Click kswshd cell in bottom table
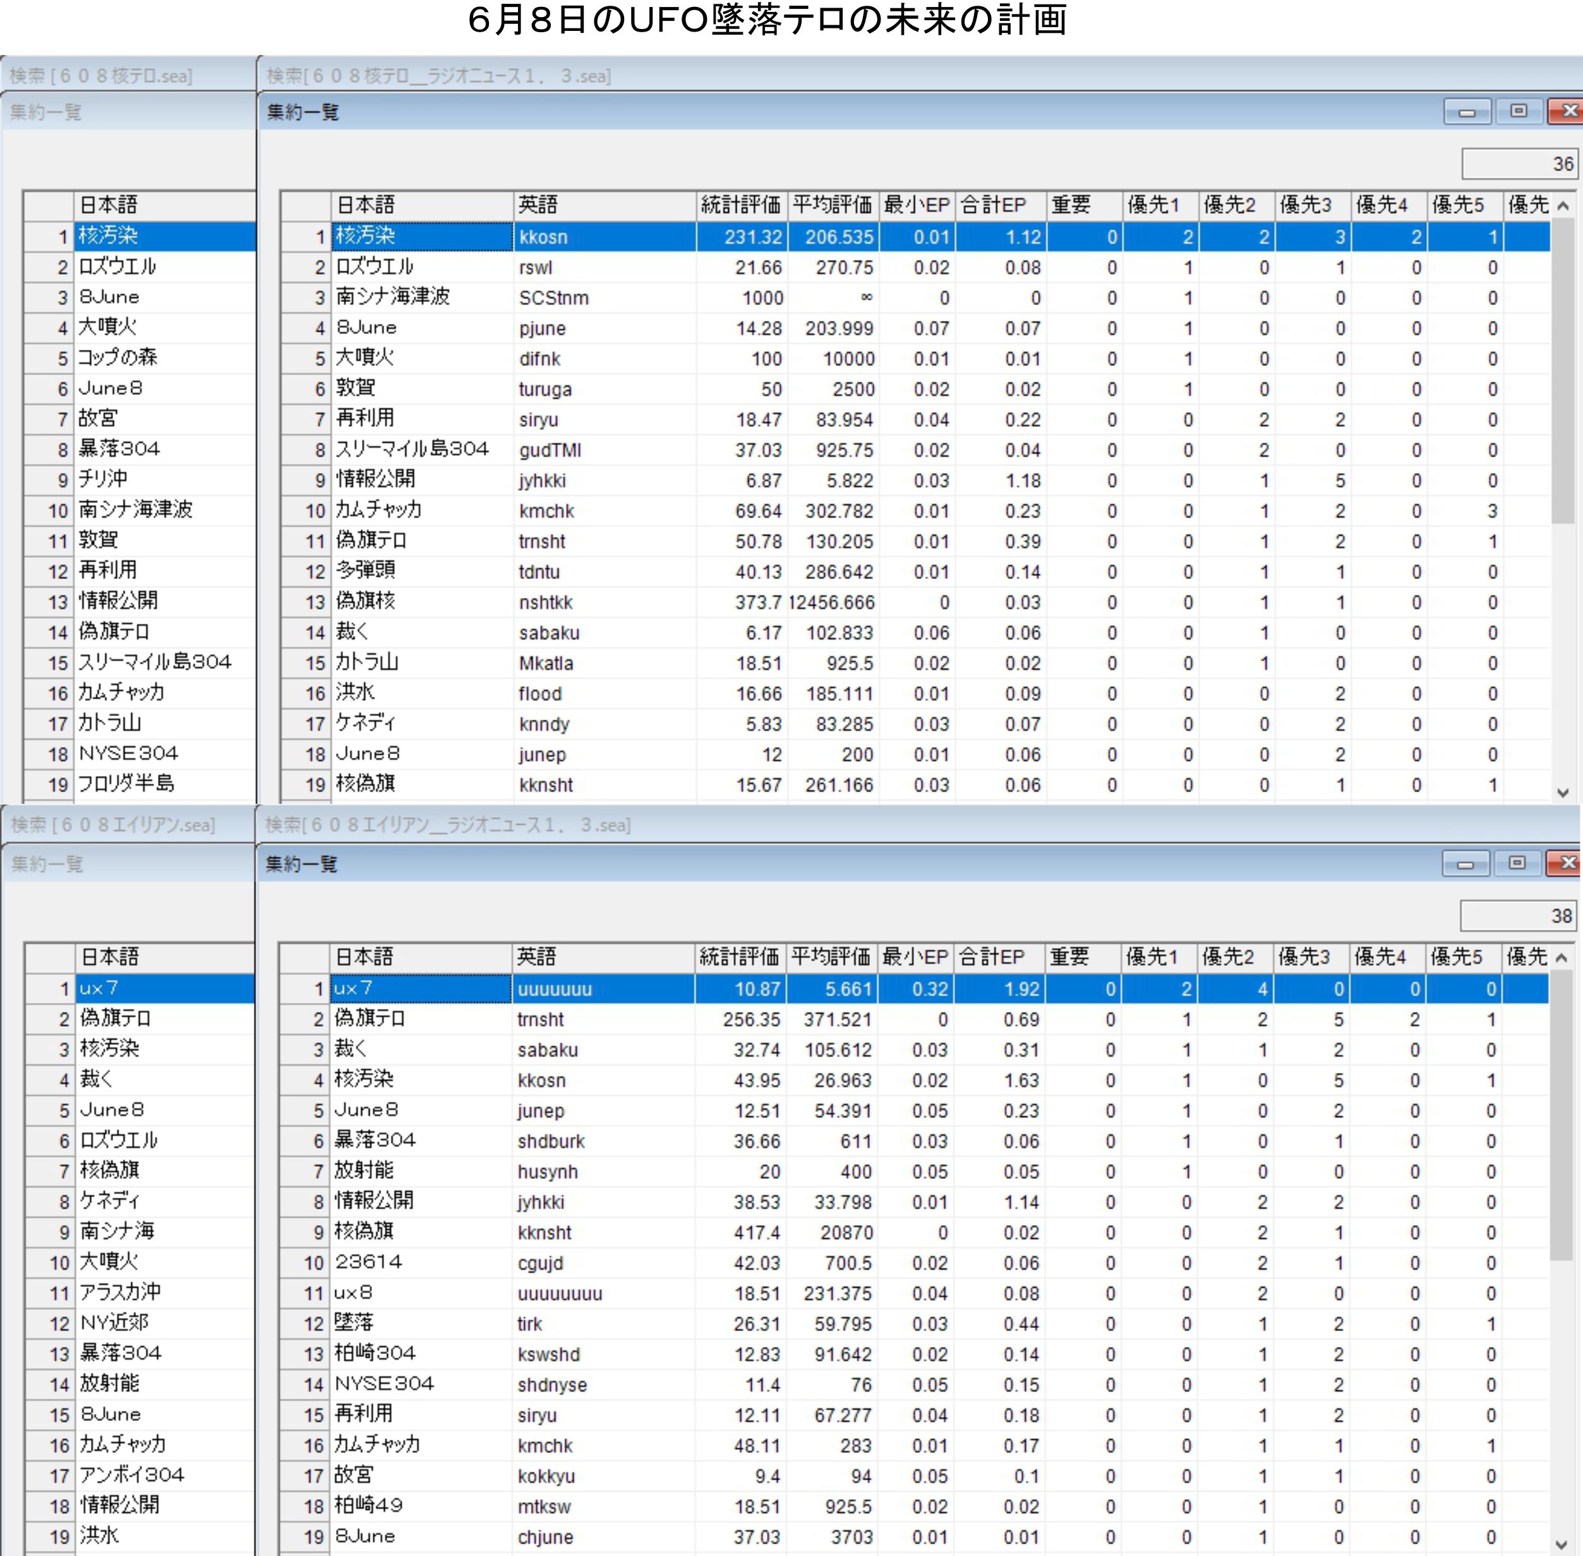Viewport: 1583px width, 1556px height. [603, 1354]
